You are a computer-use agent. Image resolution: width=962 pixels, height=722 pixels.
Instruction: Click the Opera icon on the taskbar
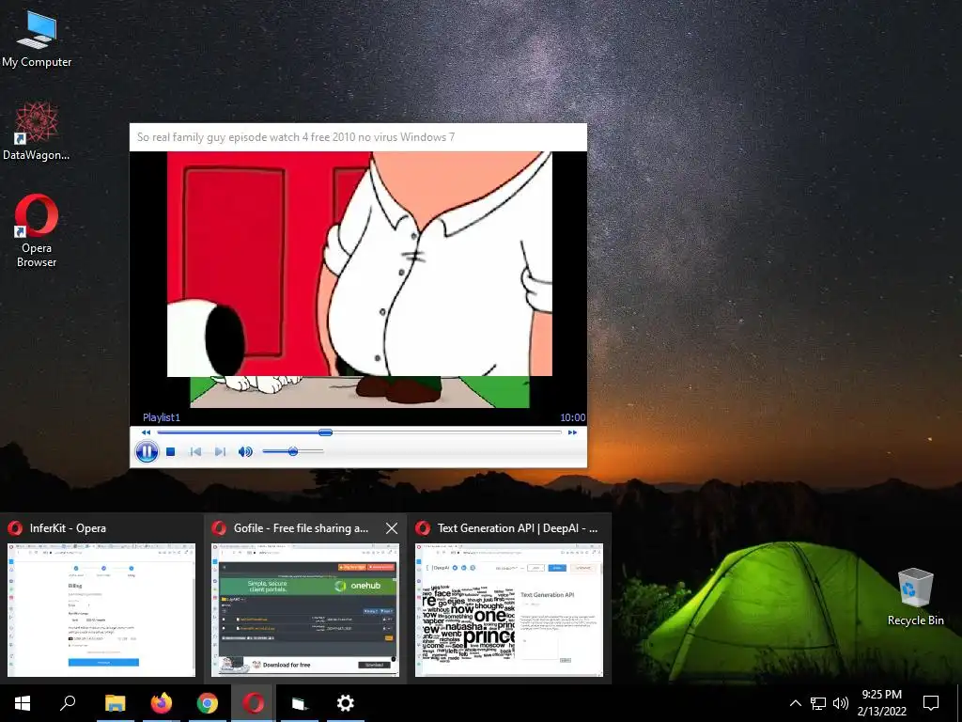pos(254,703)
